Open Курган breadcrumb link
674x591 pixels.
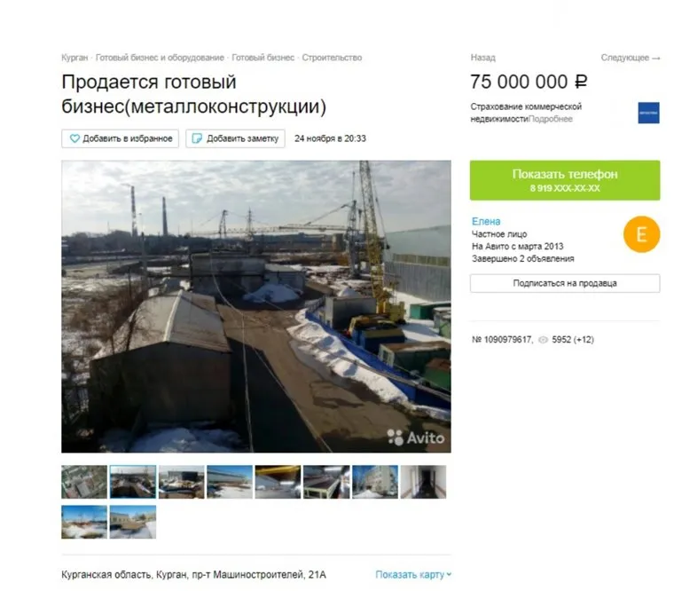pyautogui.click(x=74, y=58)
